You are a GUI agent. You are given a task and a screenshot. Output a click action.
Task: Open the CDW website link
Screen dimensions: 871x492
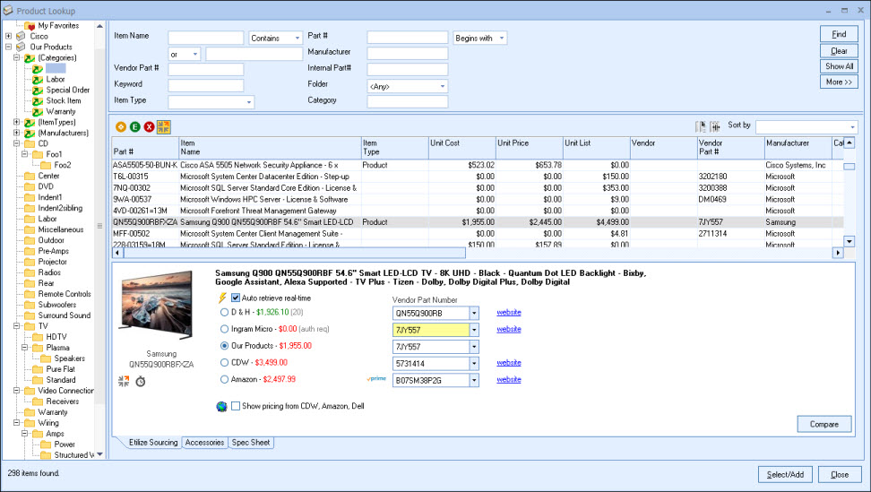[509, 363]
